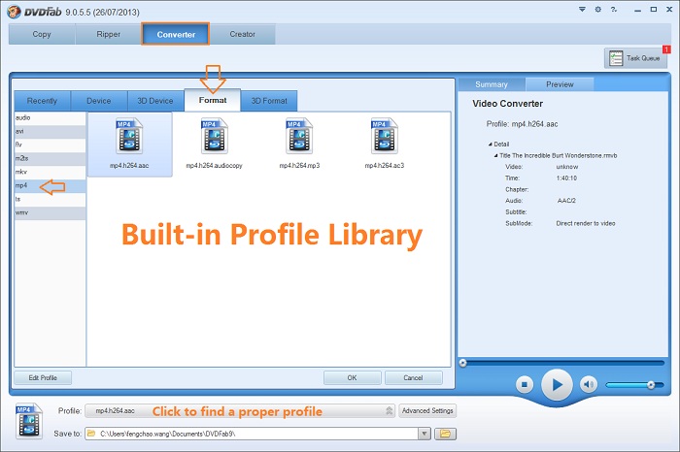
Task: Move the preview seek bar handle
Action: pos(462,363)
